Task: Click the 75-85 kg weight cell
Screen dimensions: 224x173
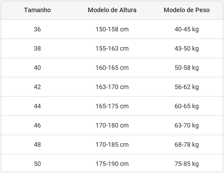Action: (187, 164)
